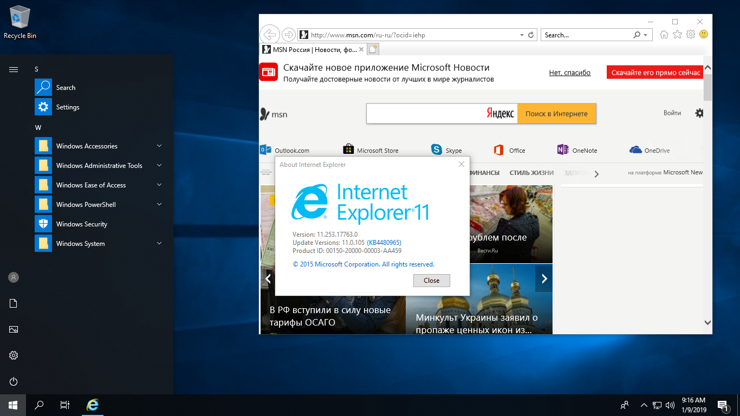
Task: Click the Microsoft News app icon
Action: tap(268, 71)
